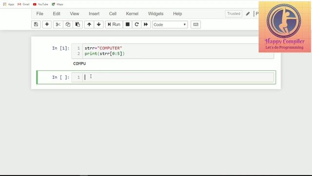This screenshot has height=176, width=312.
Task: Open the Cell menu
Action: [113, 14]
